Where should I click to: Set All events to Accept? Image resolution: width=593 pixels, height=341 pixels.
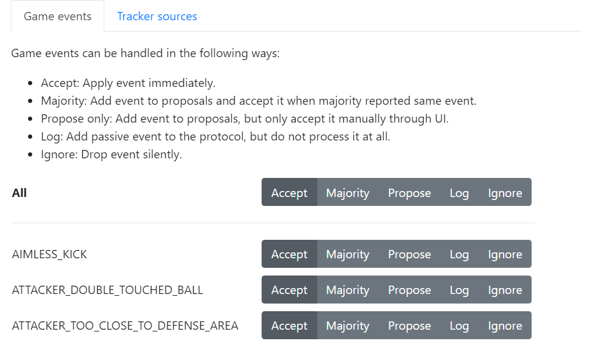pos(289,193)
